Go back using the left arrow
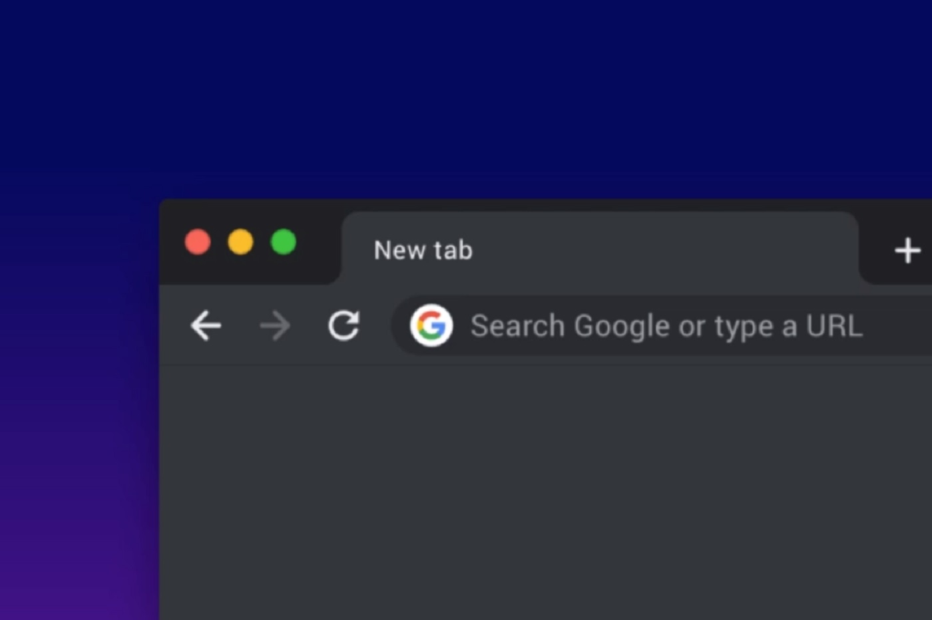 click(x=206, y=326)
